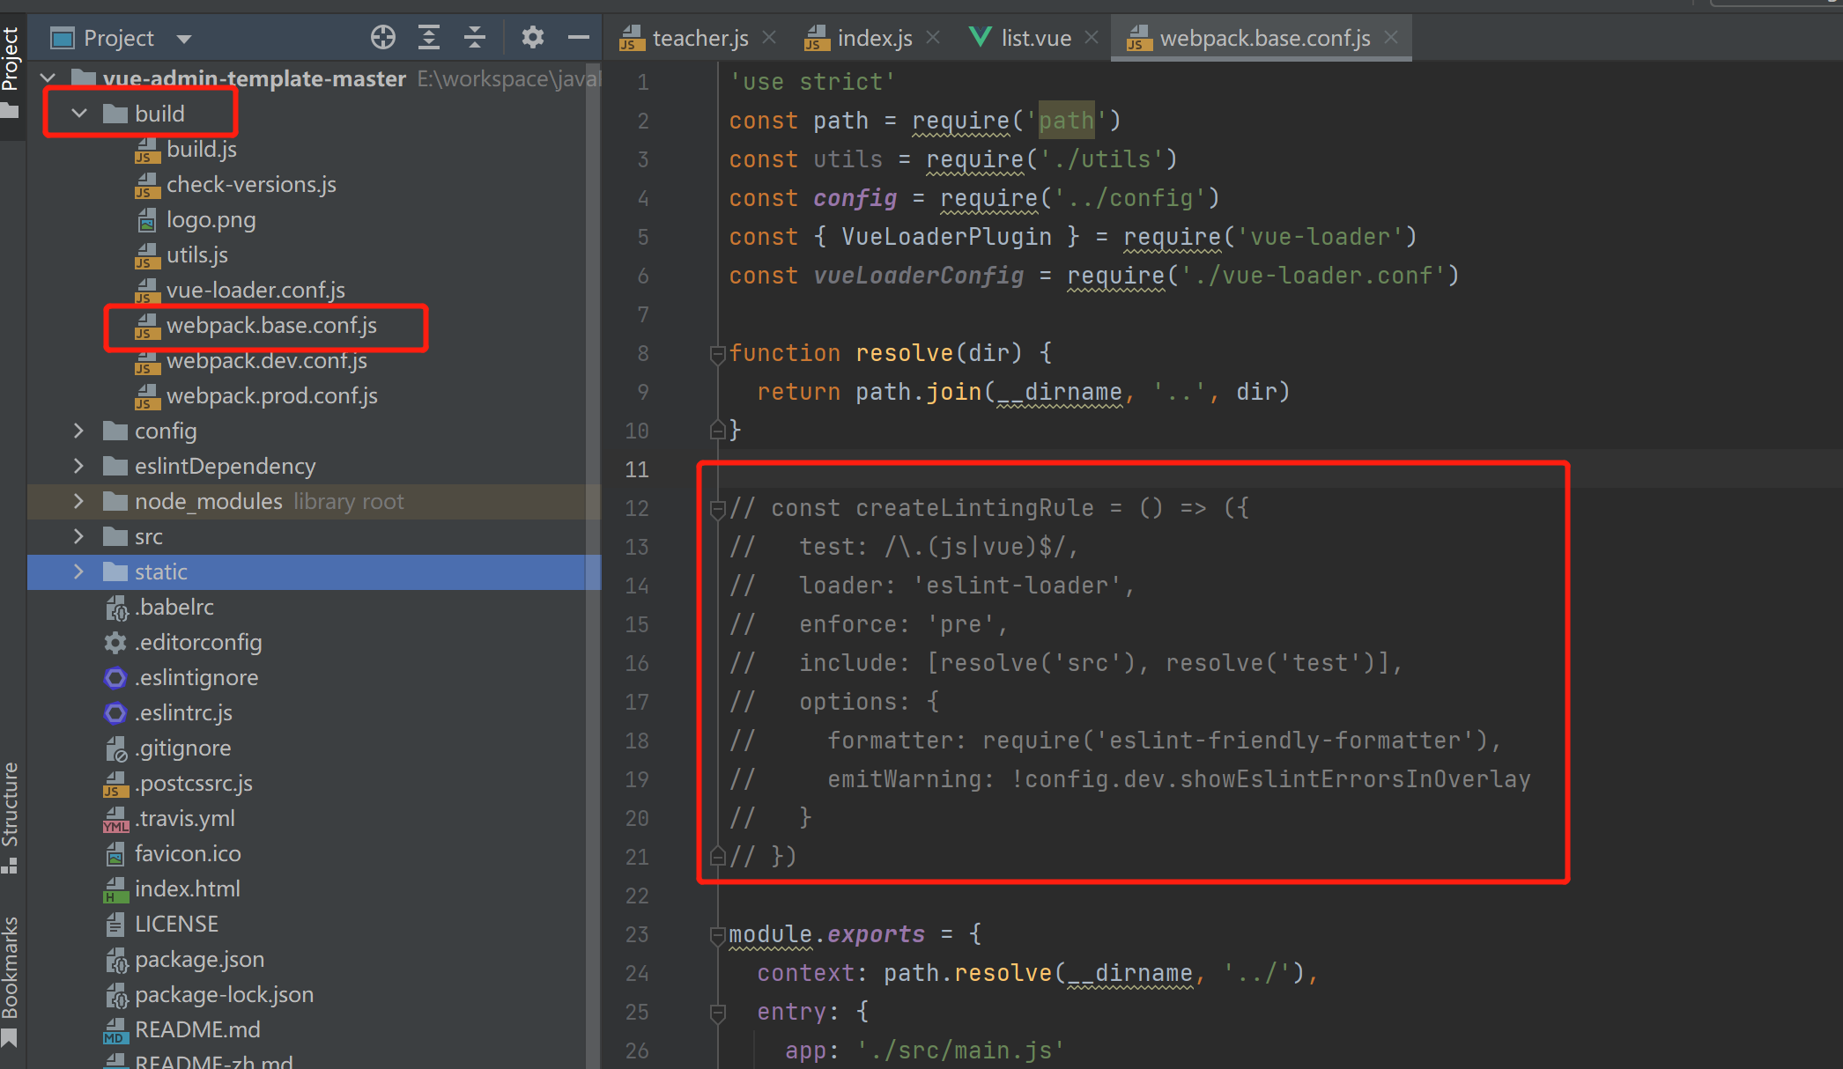Click the vueLoaderConfig variable on line 6
Image resolution: width=1843 pixels, height=1069 pixels.
coord(919,276)
